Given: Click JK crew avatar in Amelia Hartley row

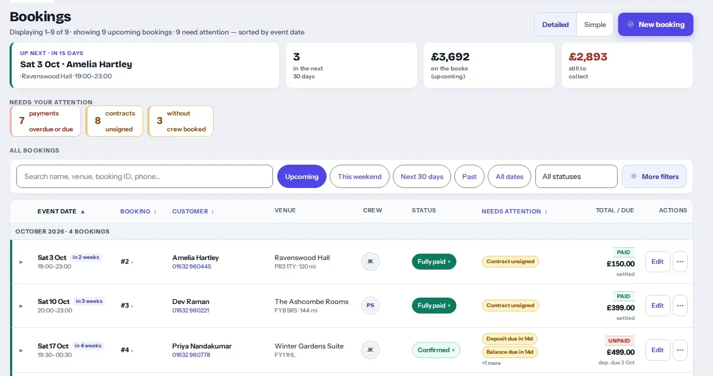Looking at the screenshot, I should pyautogui.click(x=371, y=262).
